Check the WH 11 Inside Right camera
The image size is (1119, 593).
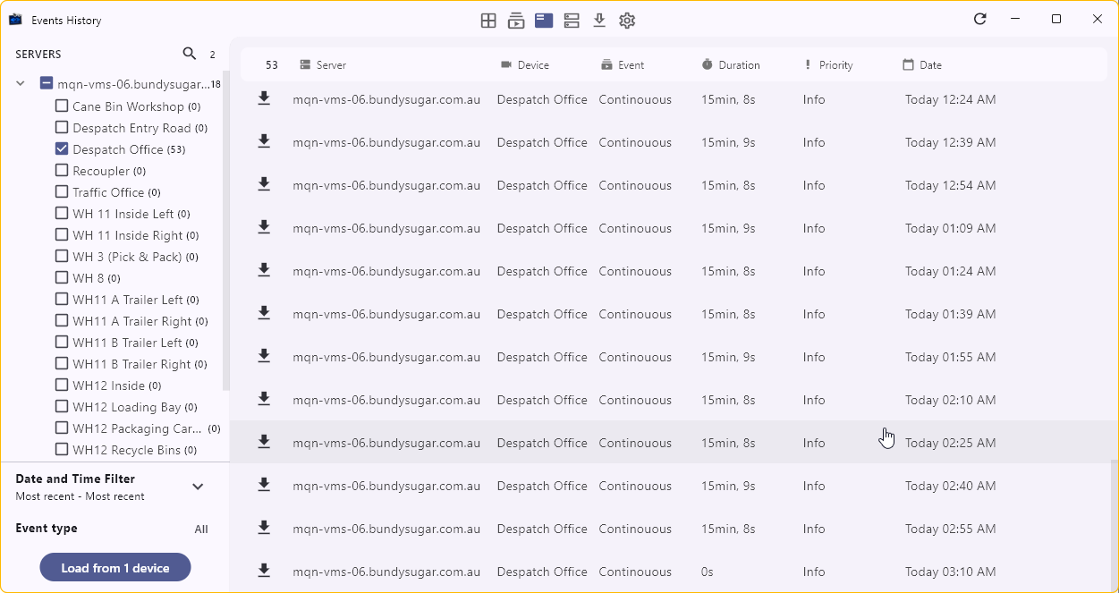pyautogui.click(x=62, y=234)
